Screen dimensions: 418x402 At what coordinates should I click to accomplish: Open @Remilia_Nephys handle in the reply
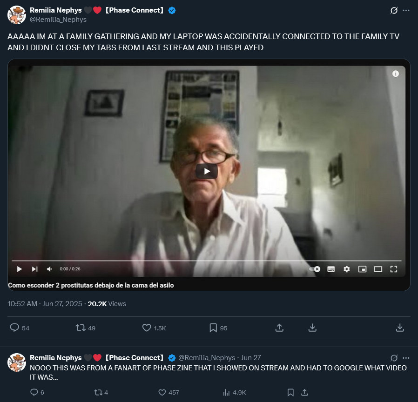tap(207, 357)
